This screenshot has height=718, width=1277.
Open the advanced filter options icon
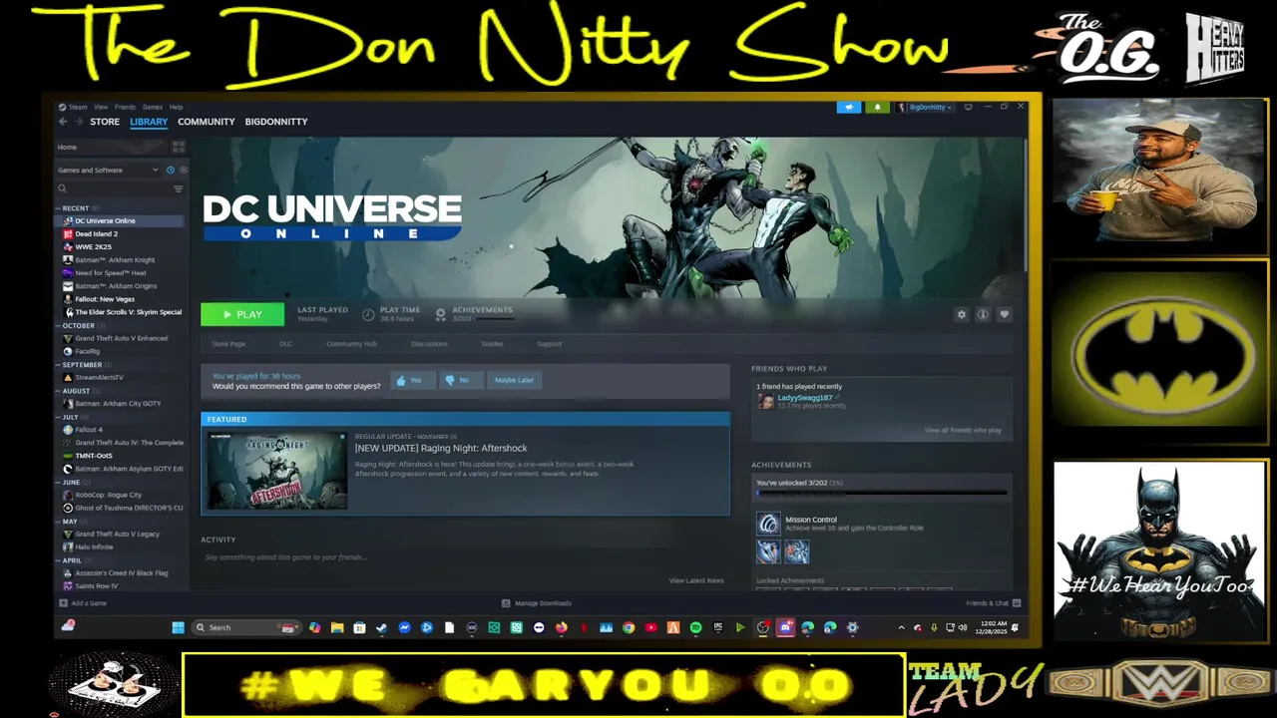[x=179, y=188]
